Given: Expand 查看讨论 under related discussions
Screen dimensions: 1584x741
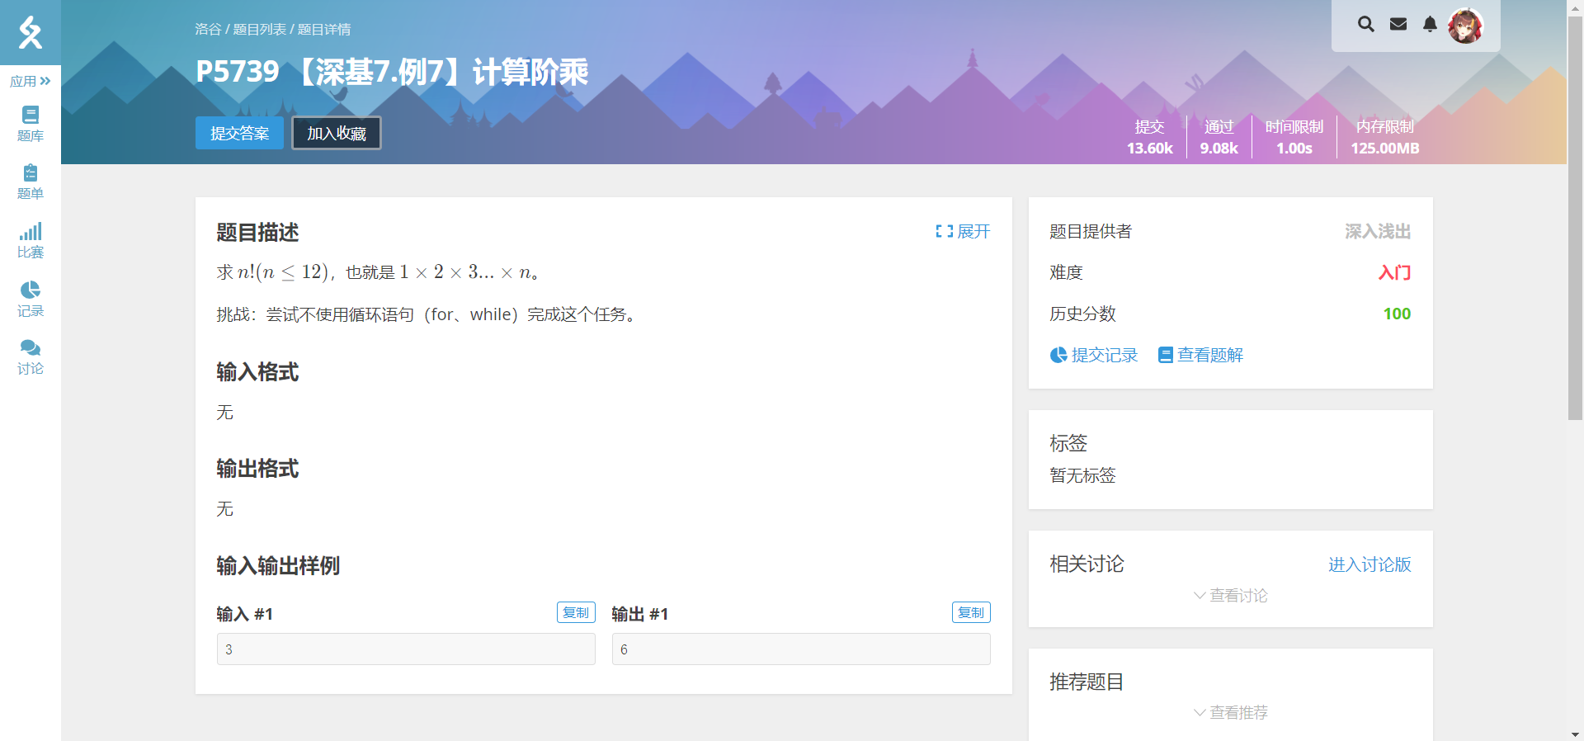Looking at the screenshot, I should pyautogui.click(x=1230, y=596).
